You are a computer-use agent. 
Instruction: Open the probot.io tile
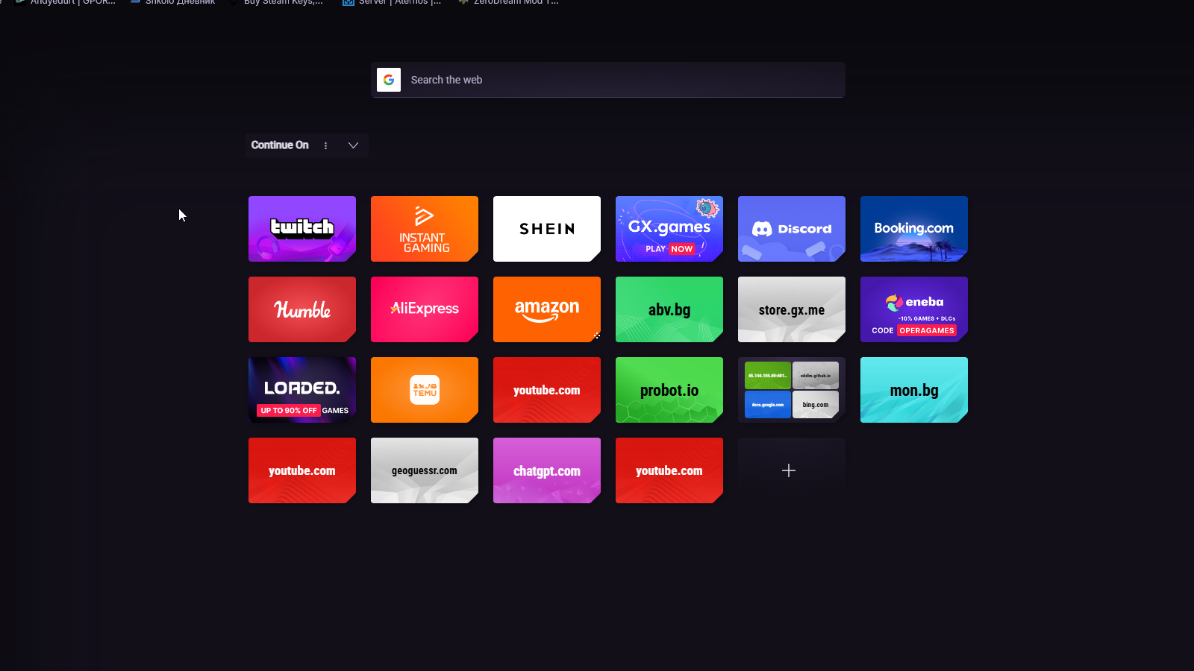tap(669, 390)
